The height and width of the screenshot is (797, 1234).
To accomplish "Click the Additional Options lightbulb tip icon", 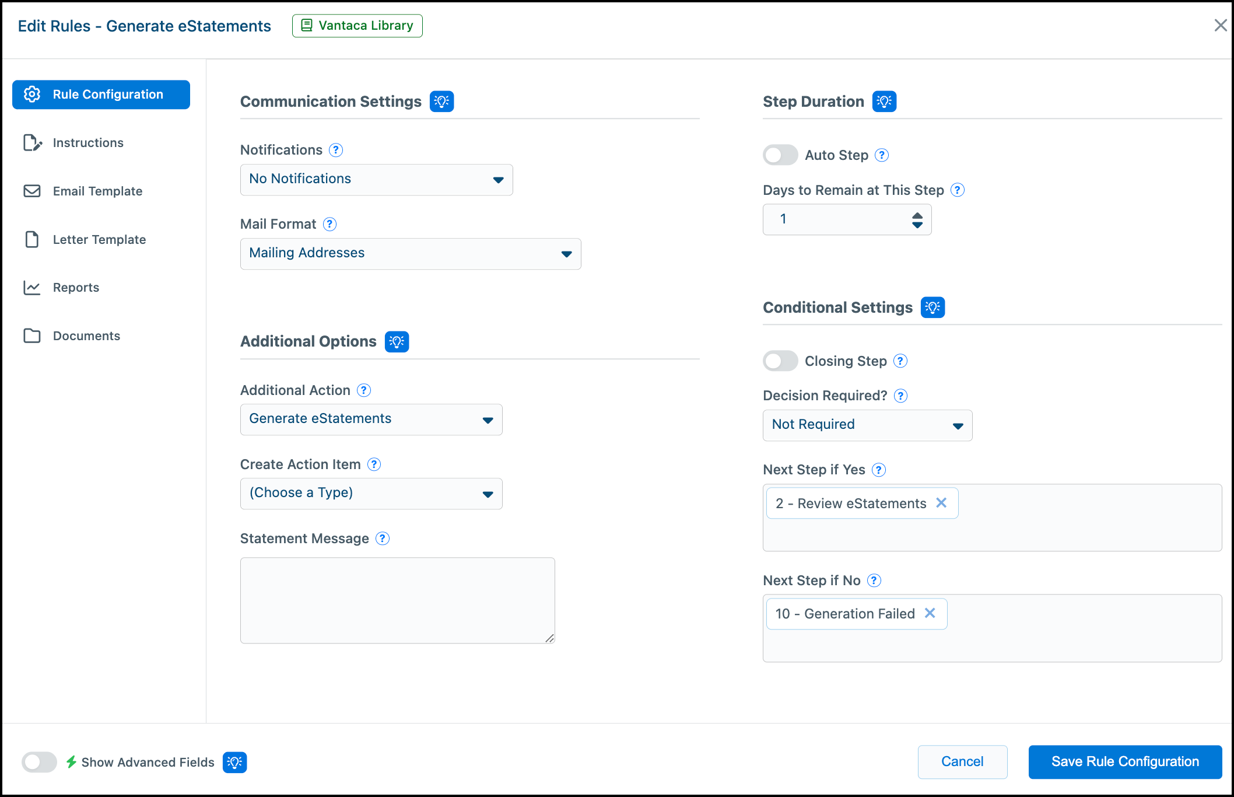I will (x=397, y=341).
